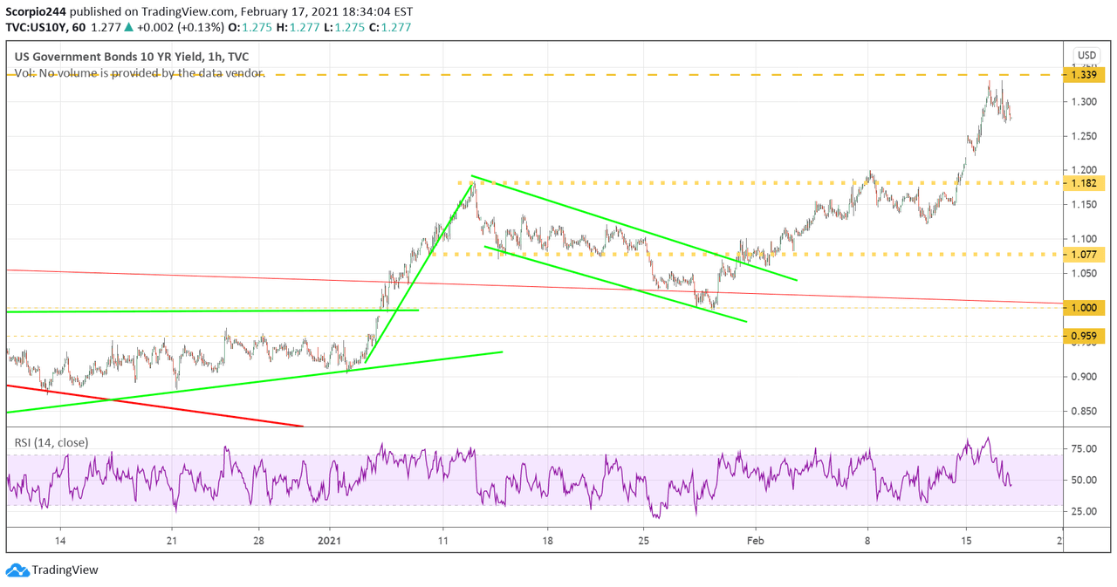Click the TradingView wordmark text
Viewport: 1117px width, 587px height.
[65, 570]
